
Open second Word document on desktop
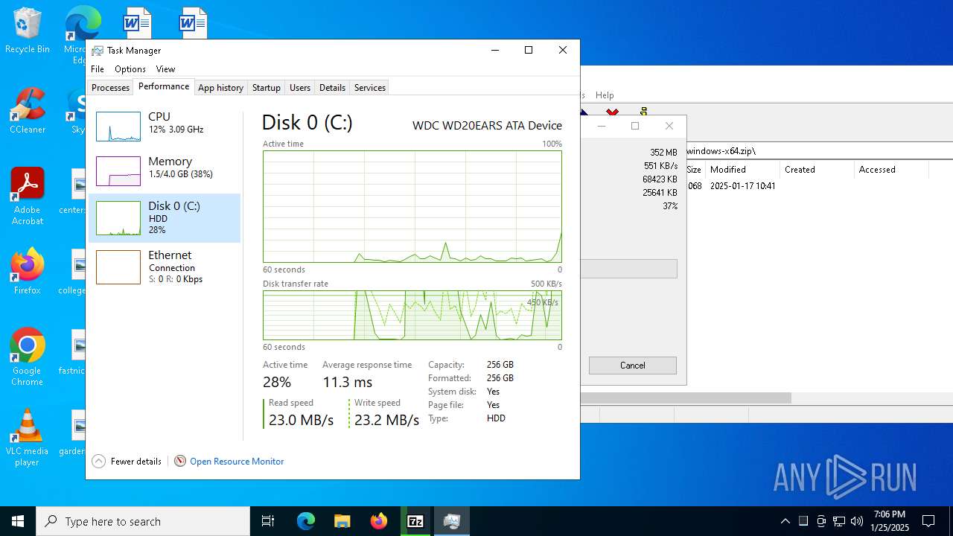click(192, 22)
